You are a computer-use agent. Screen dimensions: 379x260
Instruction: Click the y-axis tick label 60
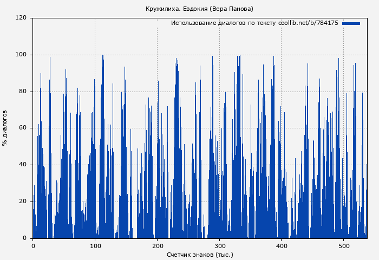point(23,128)
